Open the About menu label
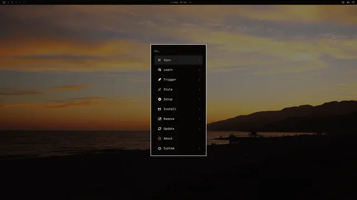 coord(168,138)
